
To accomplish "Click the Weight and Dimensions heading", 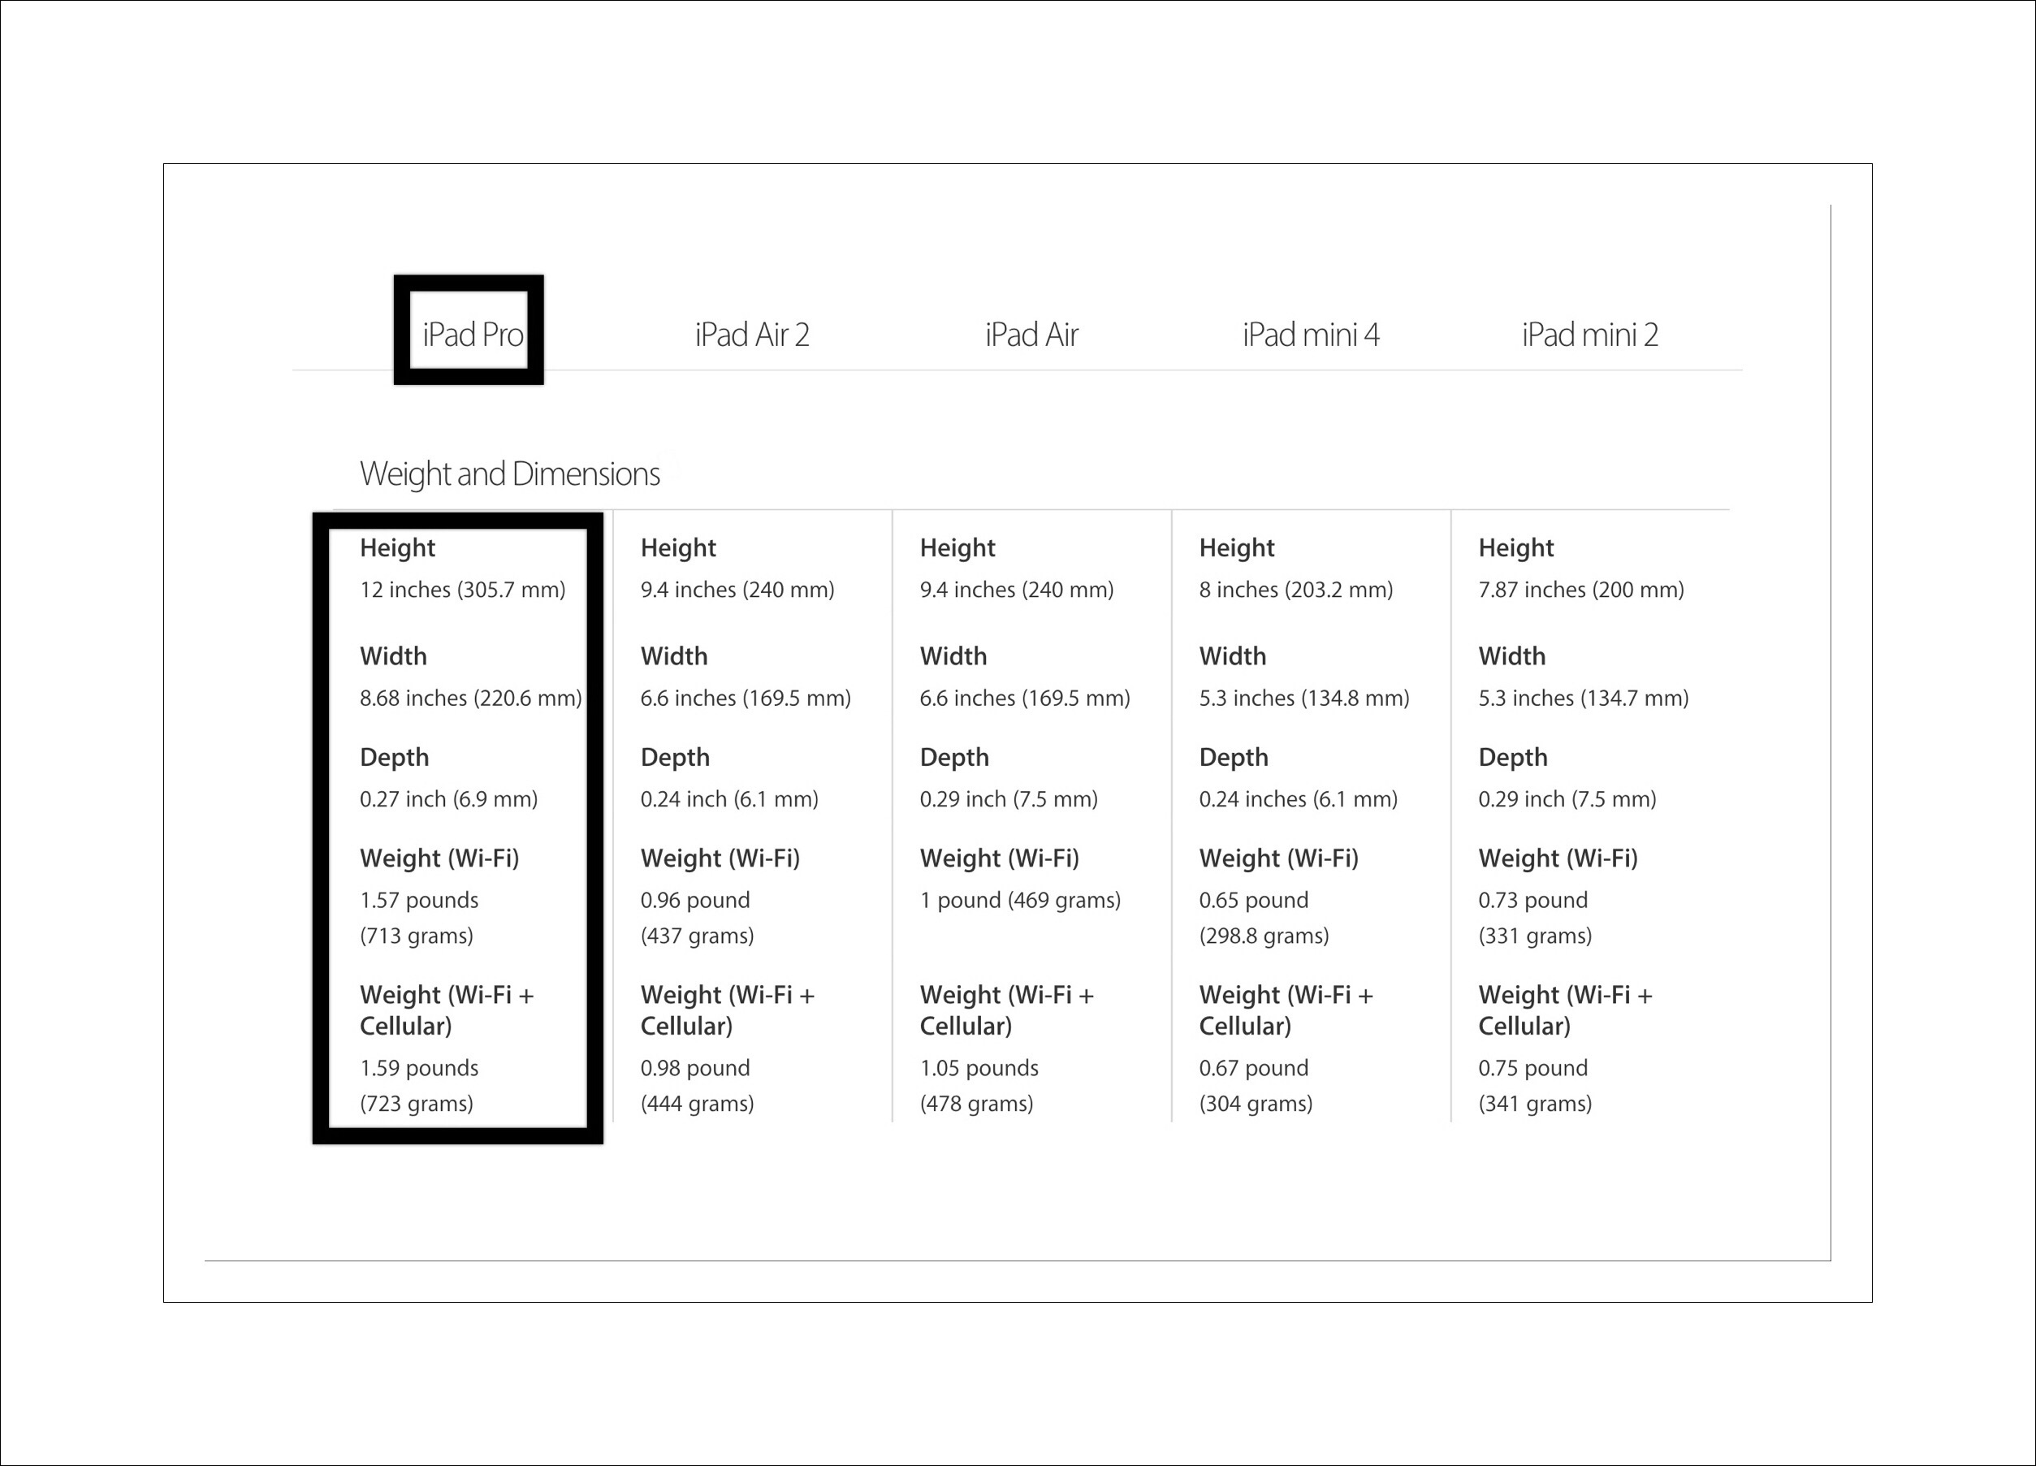I will coord(509,474).
